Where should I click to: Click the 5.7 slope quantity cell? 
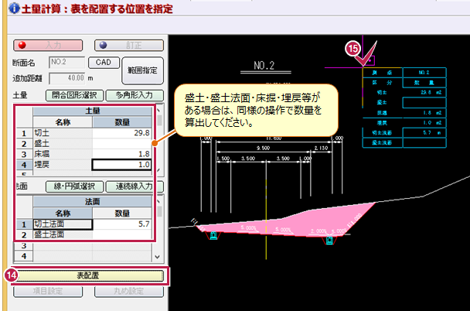(121, 224)
